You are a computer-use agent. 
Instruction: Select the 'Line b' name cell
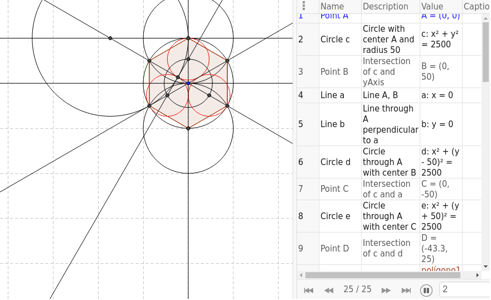coord(340,124)
